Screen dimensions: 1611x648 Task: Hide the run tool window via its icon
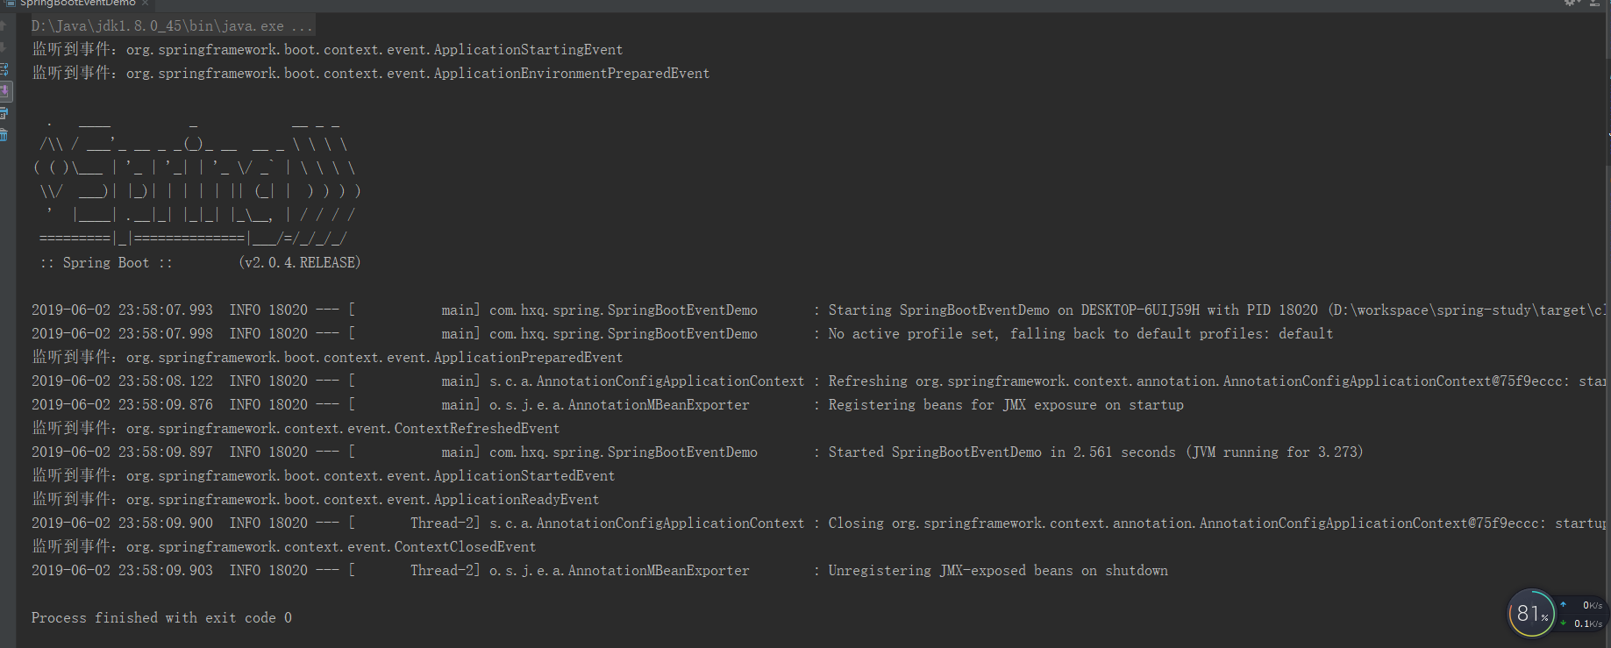1594,4
